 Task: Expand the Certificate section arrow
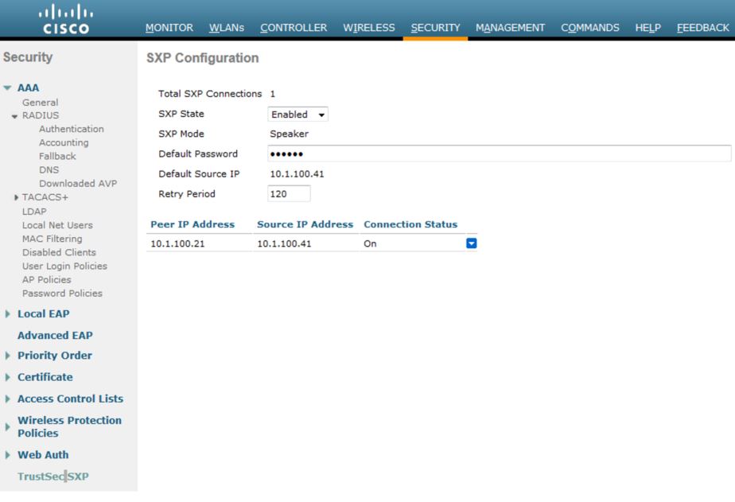click(x=7, y=377)
